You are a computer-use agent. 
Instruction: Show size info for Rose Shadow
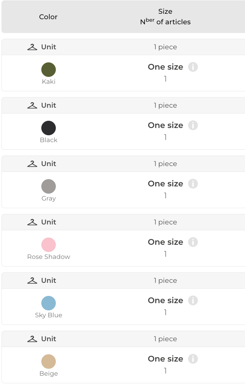tap(193, 242)
